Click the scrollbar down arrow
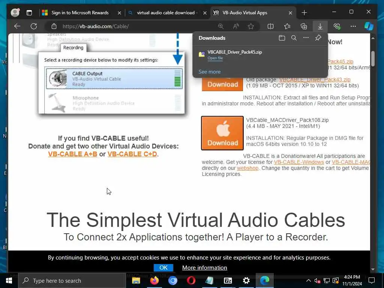Image resolution: width=384 pixels, height=288 pixels. [x=373, y=269]
